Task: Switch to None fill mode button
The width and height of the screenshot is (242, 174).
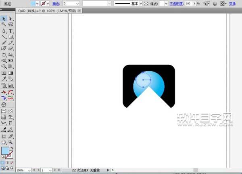Action: 12,162
